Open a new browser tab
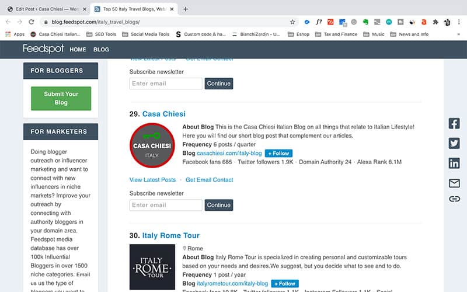This screenshot has width=467, height=292. click(x=186, y=9)
